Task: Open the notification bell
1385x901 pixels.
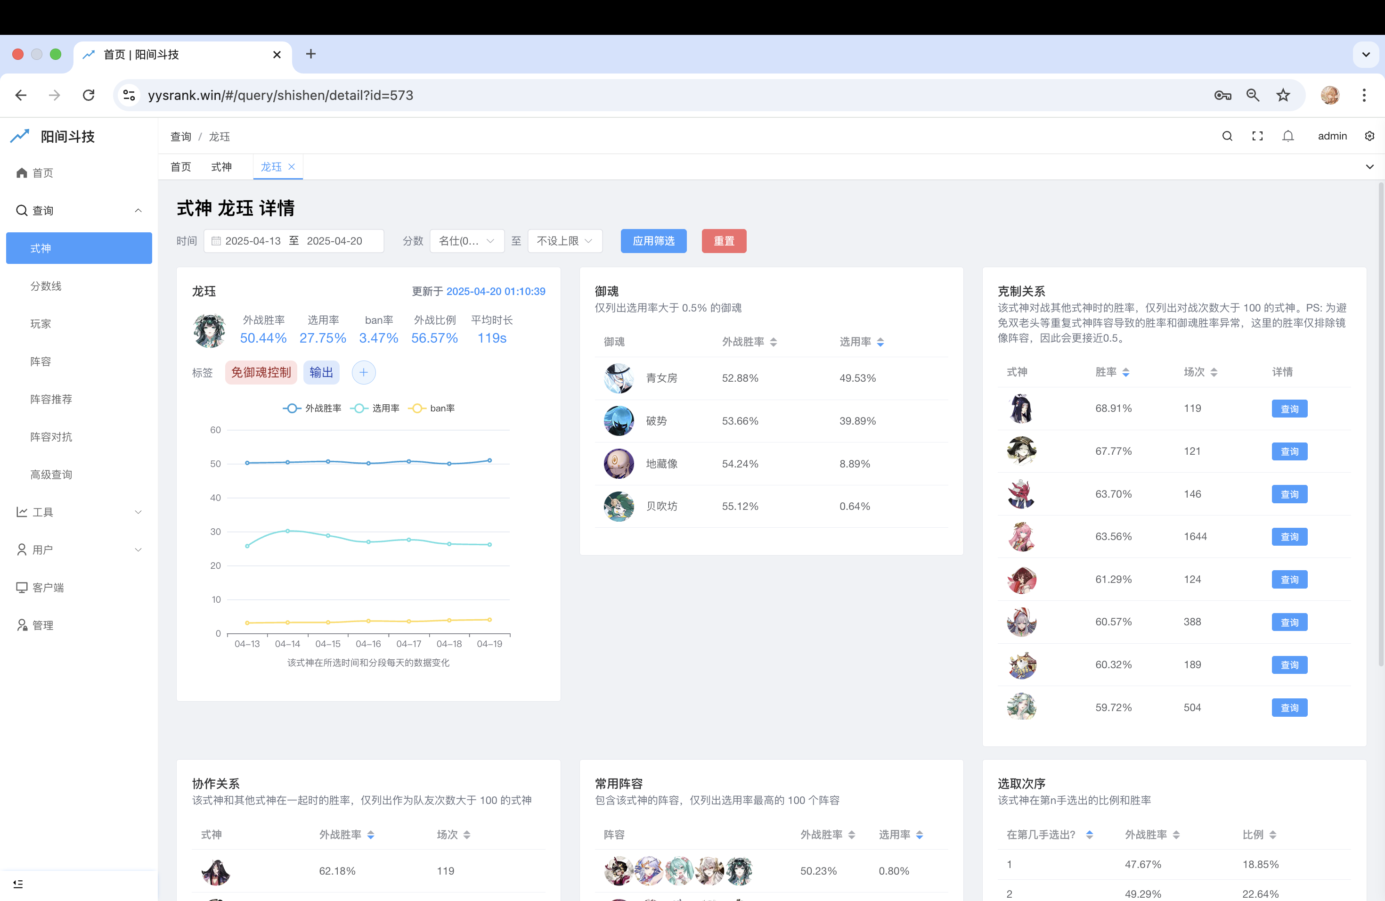Action: [1288, 136]
